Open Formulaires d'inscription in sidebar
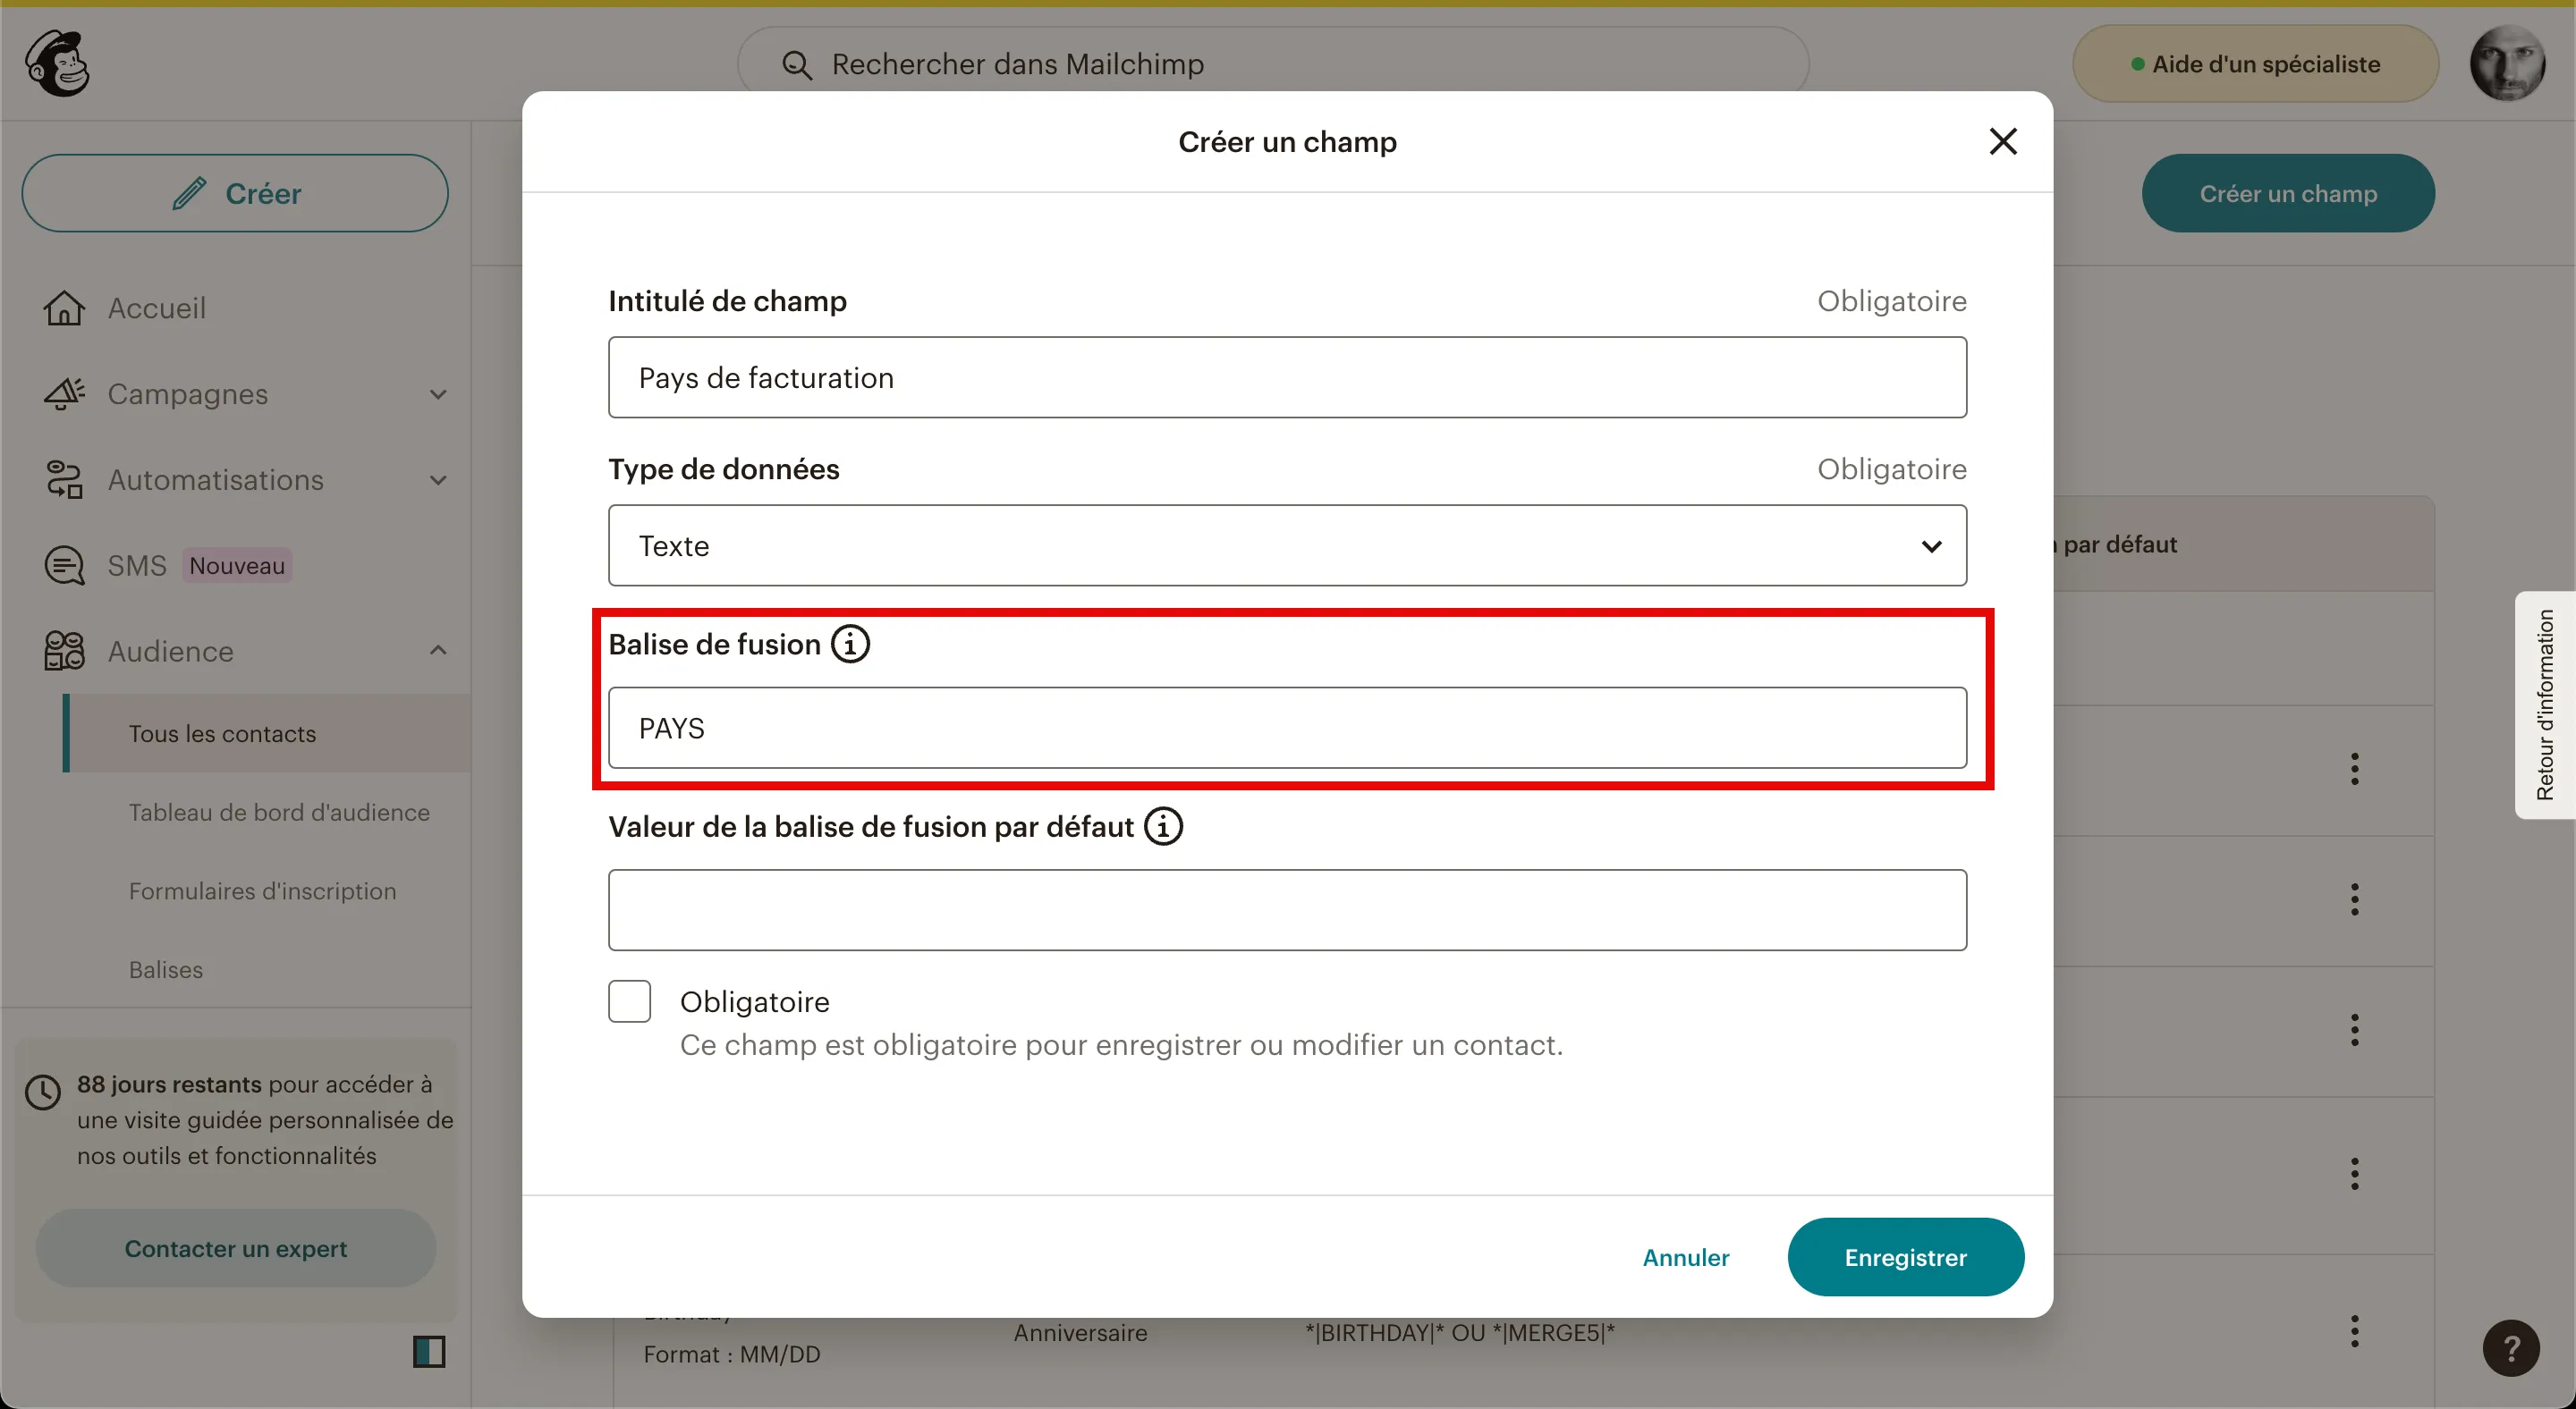This screenshot has width=2576, height=1409. (x=263, y=891)
